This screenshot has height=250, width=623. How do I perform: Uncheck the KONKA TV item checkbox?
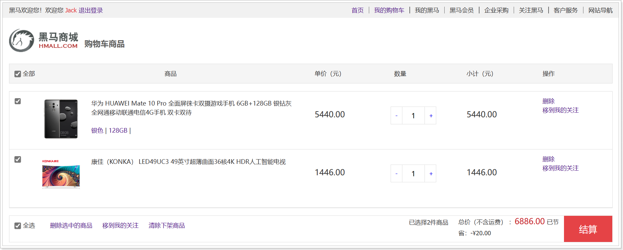click(x=18, y=160)
